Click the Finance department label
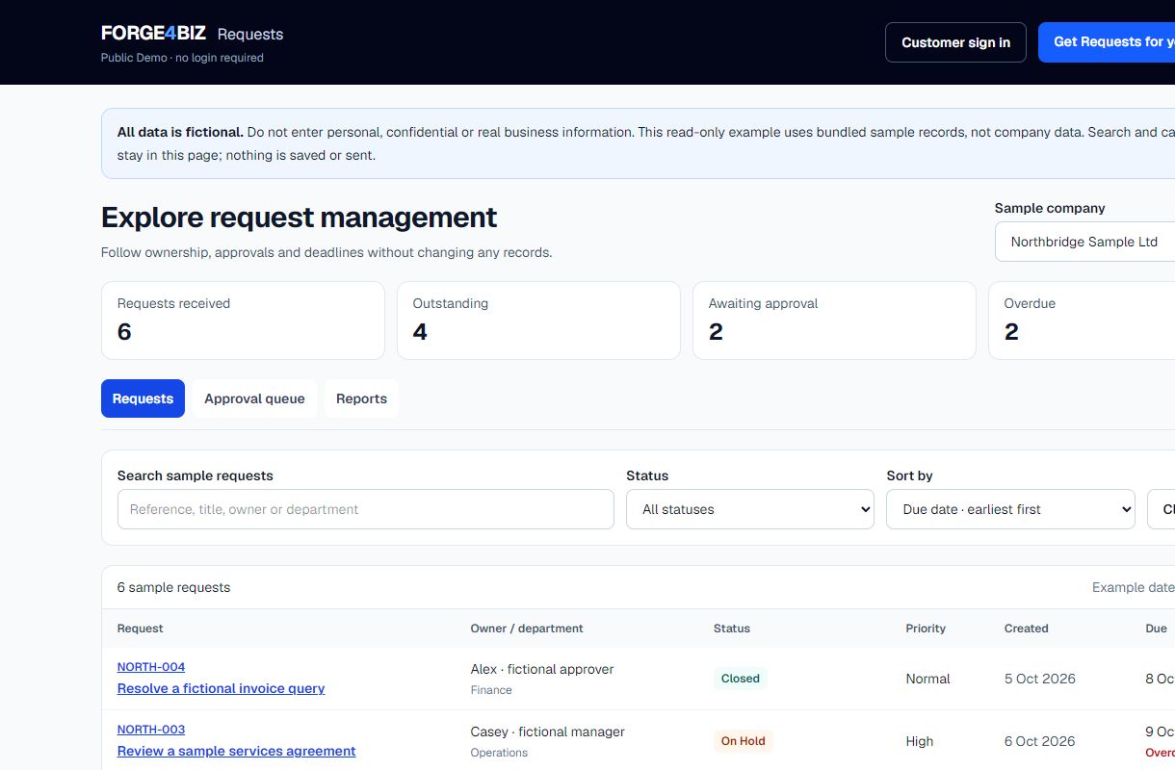 tap(491, 690)
